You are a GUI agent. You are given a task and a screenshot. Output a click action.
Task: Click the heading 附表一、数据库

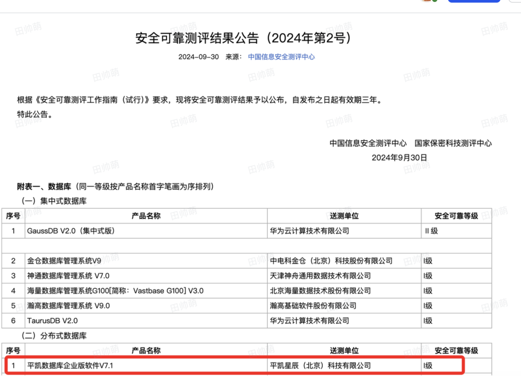coord(44,187)
